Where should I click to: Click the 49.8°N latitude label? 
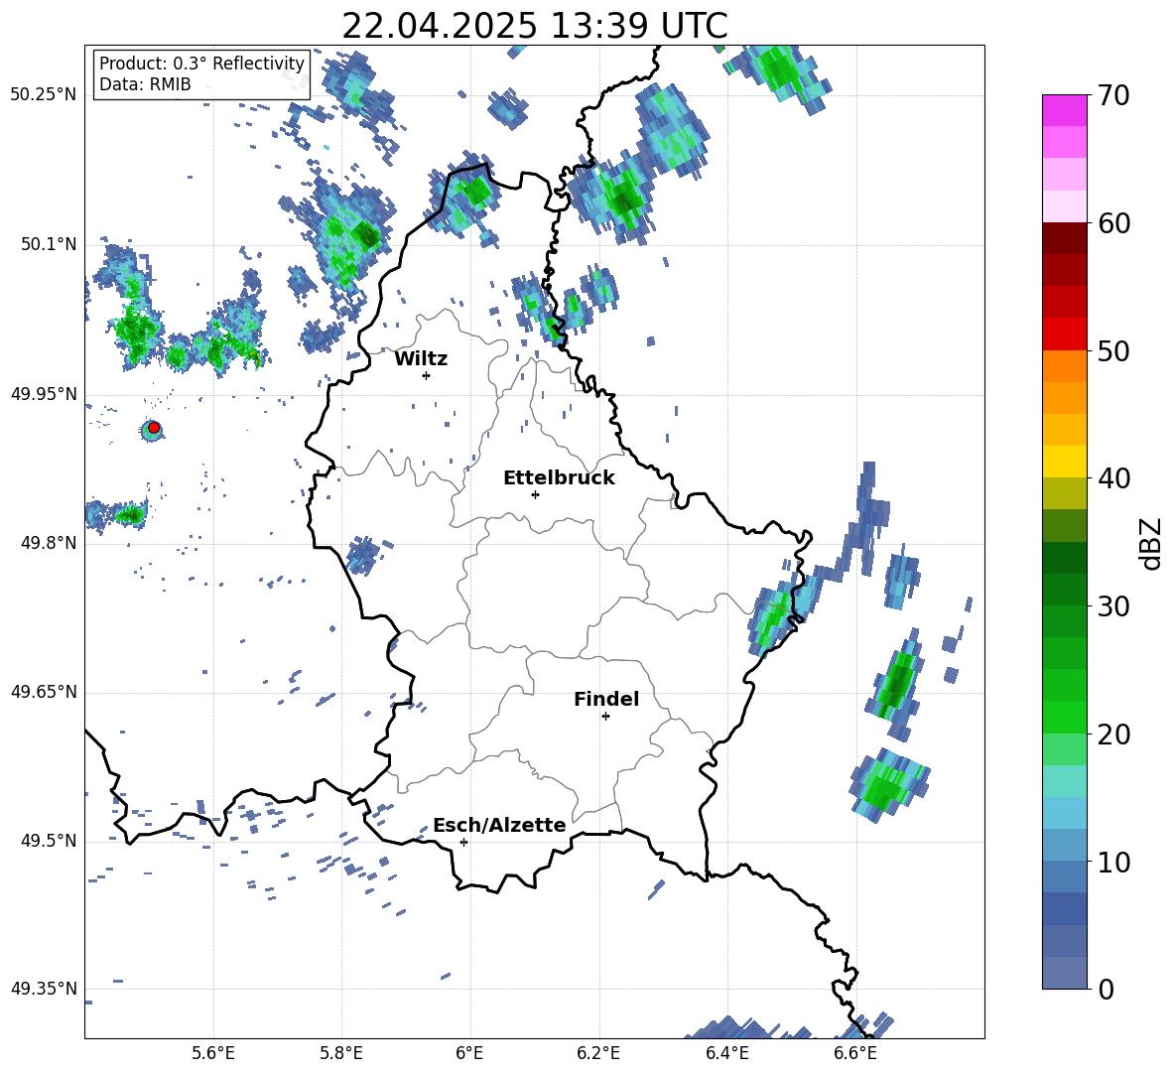click(x=49, y=543)
